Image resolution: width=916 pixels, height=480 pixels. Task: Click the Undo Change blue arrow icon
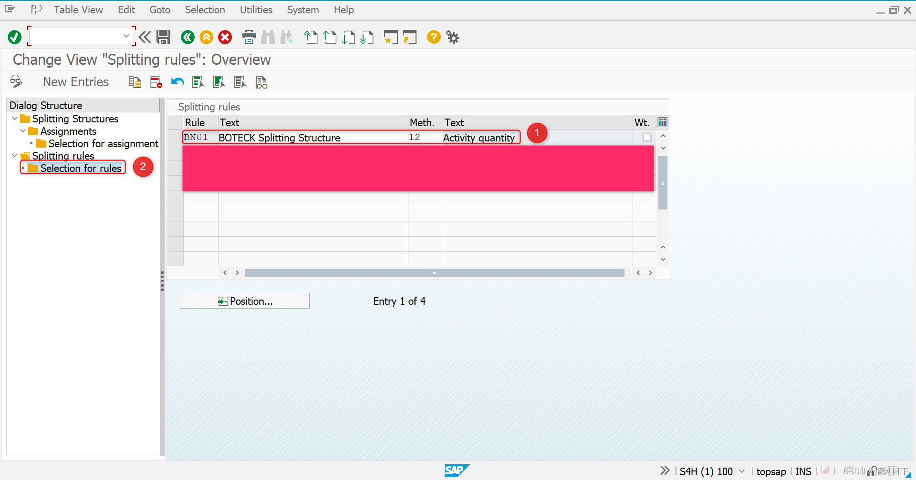177,82
